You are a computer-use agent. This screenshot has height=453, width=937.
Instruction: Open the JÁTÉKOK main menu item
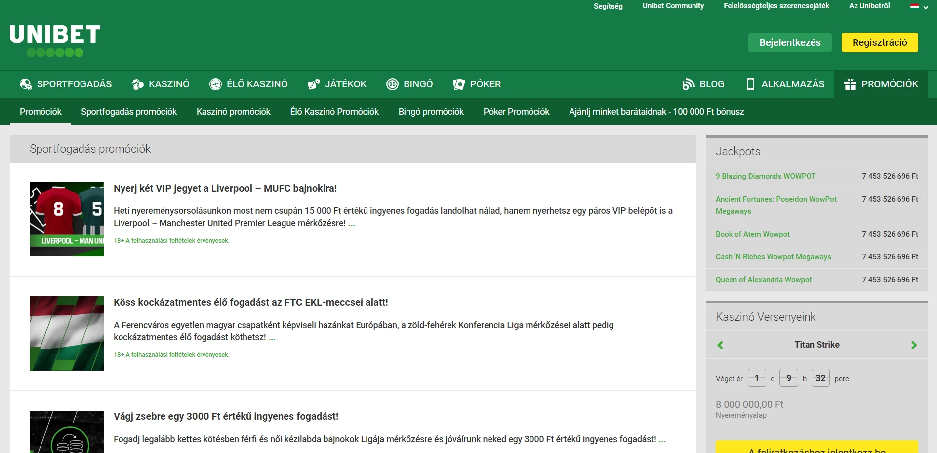point(337,84)
